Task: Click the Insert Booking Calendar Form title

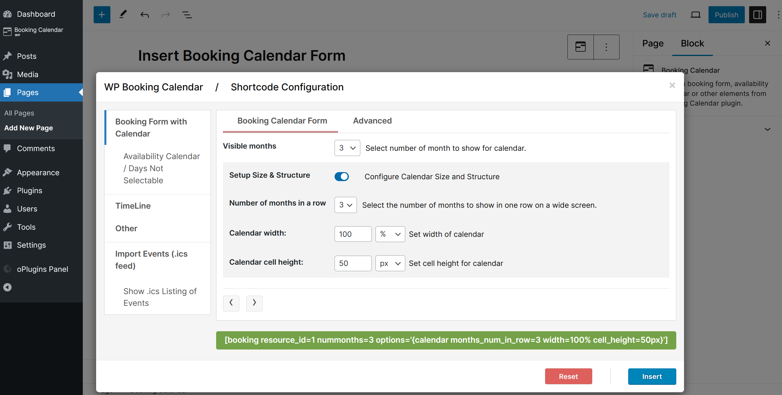Action: 242,56
